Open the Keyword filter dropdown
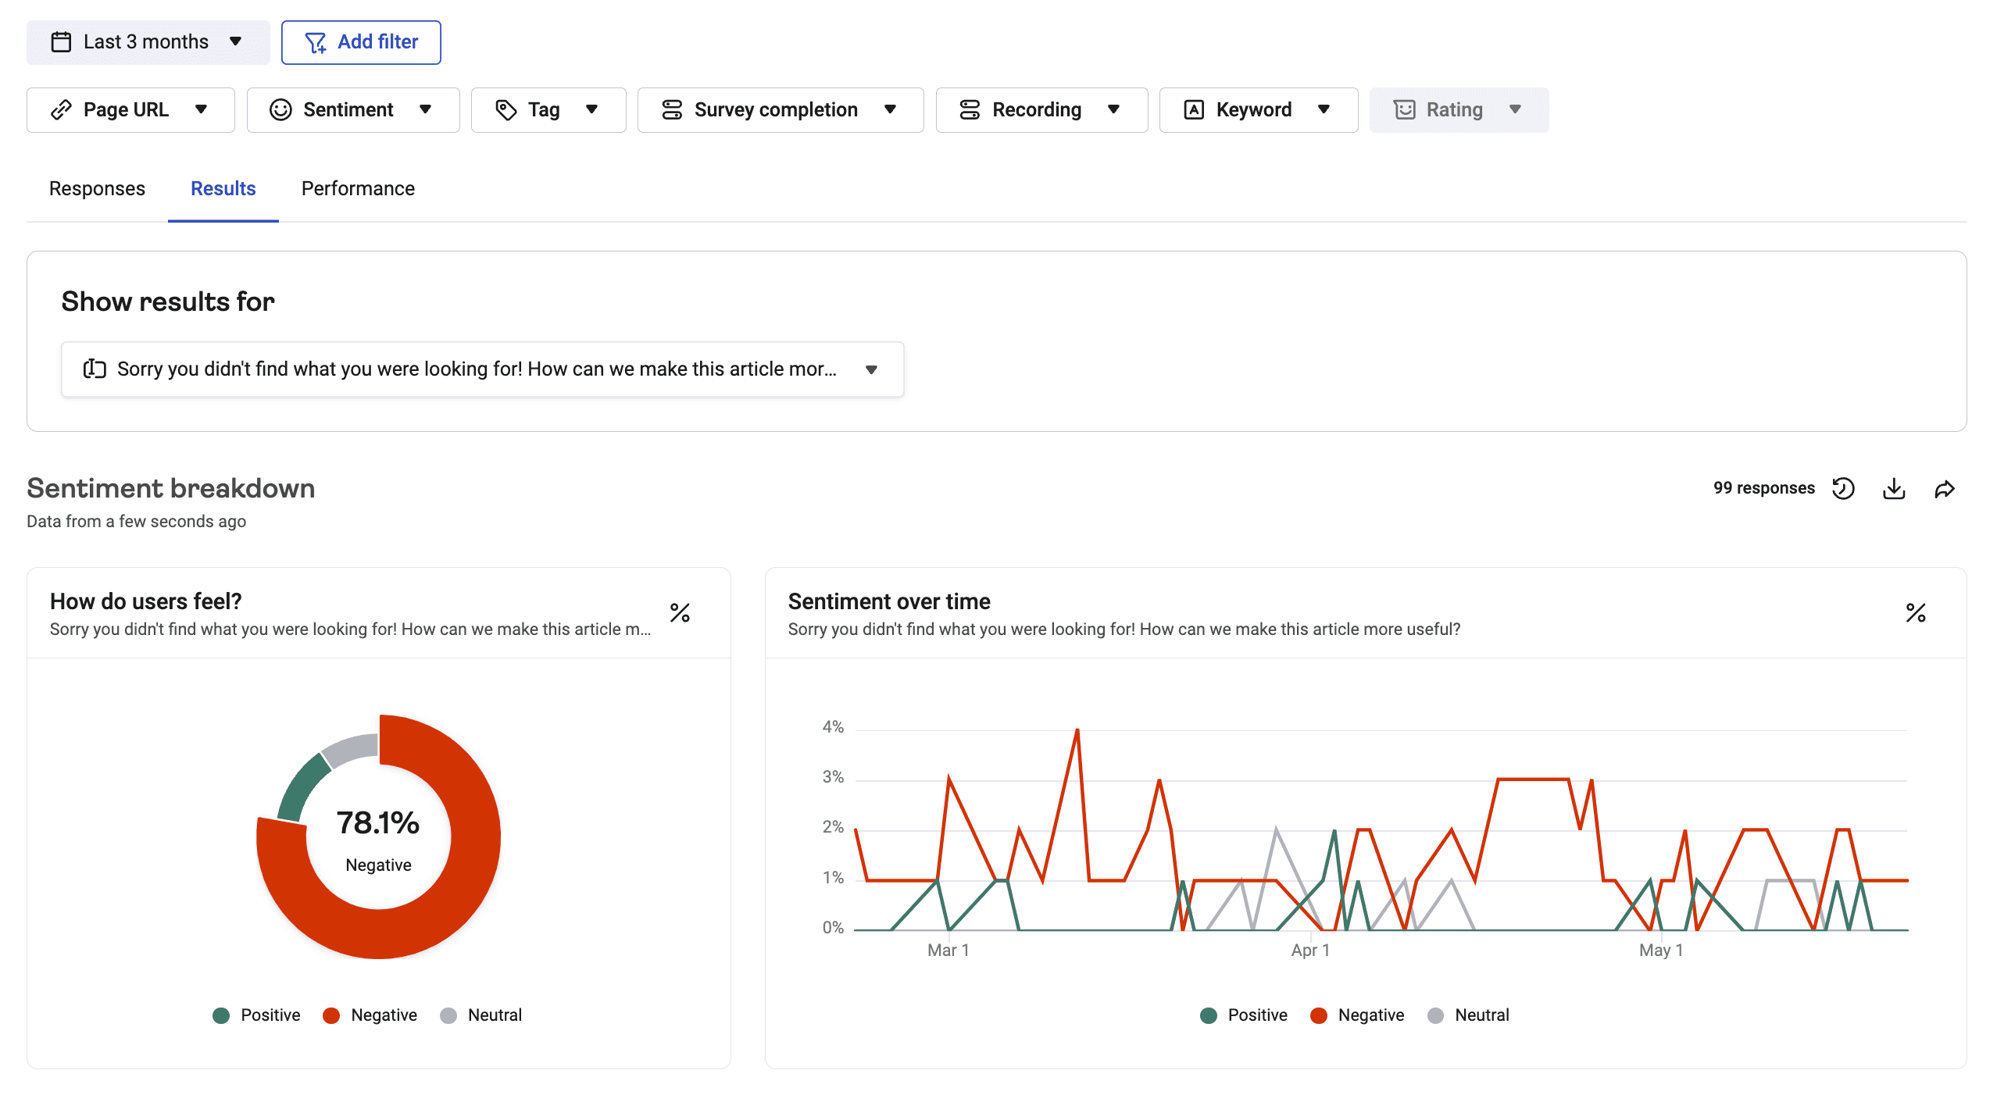1997x1095 pixels. click(x=1258, y=110)
